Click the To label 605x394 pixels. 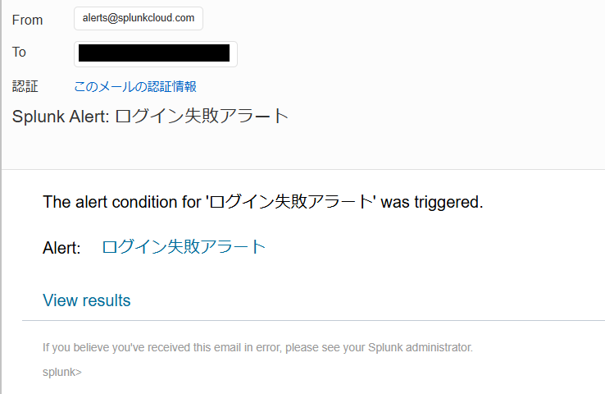click(19, 53)
